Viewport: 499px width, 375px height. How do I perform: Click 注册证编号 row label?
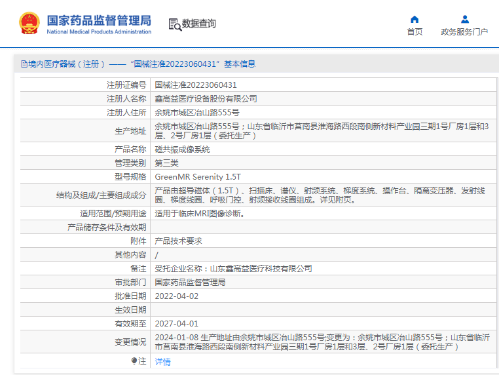(126, 85)
